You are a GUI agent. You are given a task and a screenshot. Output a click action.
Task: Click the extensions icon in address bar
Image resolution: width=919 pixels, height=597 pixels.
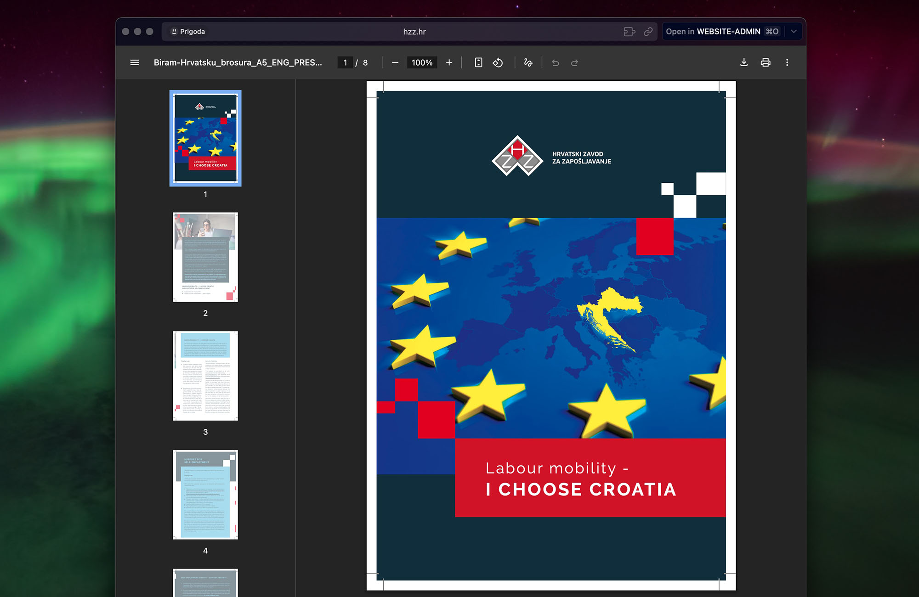(x=629, y=32)
